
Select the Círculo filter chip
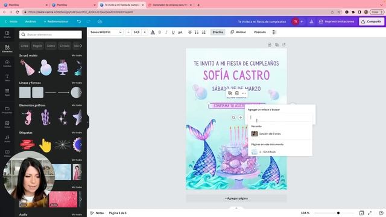point(65,46)
